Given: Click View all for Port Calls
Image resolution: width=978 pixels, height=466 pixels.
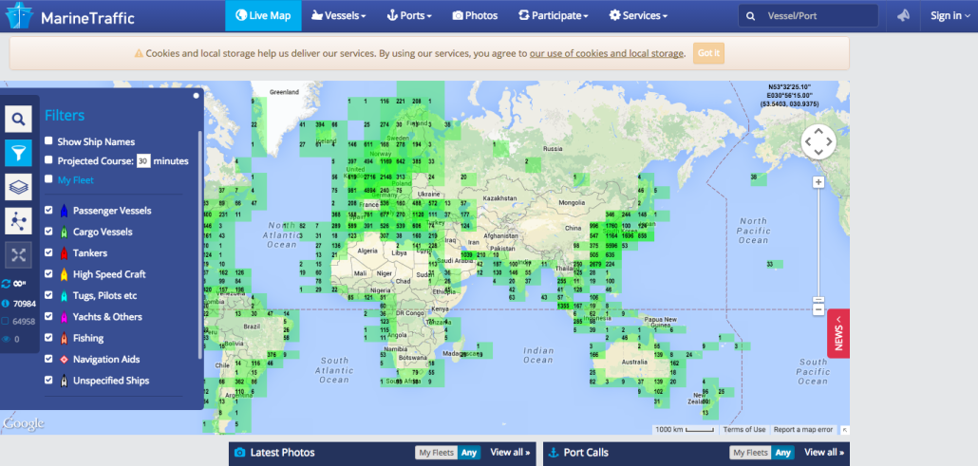Looking at the screenshot, I should coord(824,453).
